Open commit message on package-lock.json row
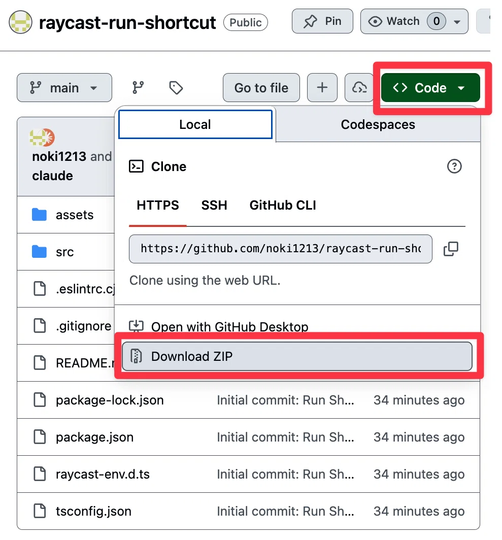The height and width of the screenshot is (540, 502). point(285,400)
